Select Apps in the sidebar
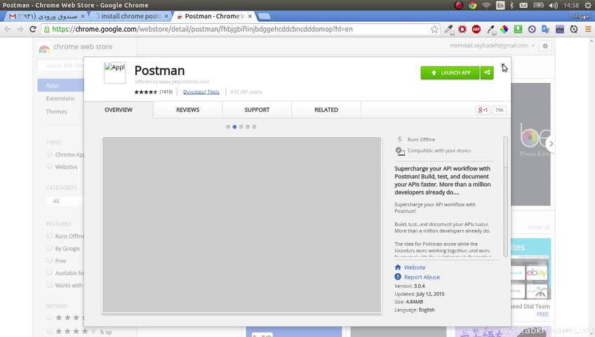This screenshot has height=337, width=595. [61, 86]
